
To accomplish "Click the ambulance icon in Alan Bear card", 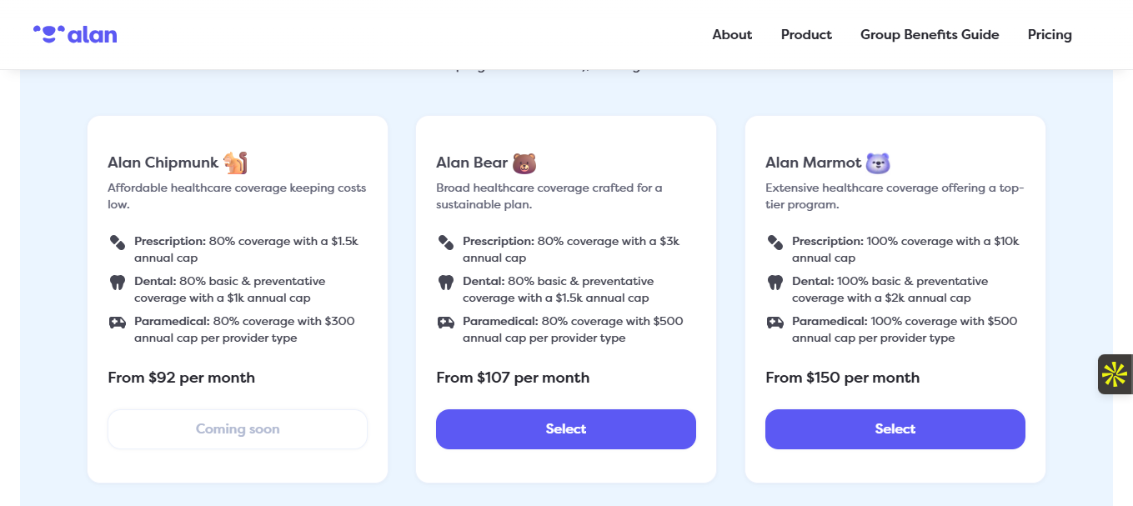I will (446, 322).
